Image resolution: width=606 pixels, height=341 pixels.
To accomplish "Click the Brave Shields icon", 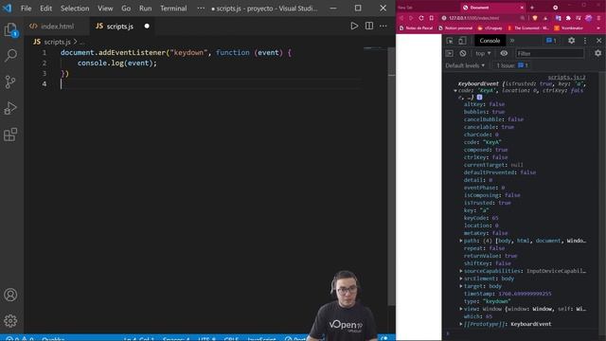I will 535,18.
